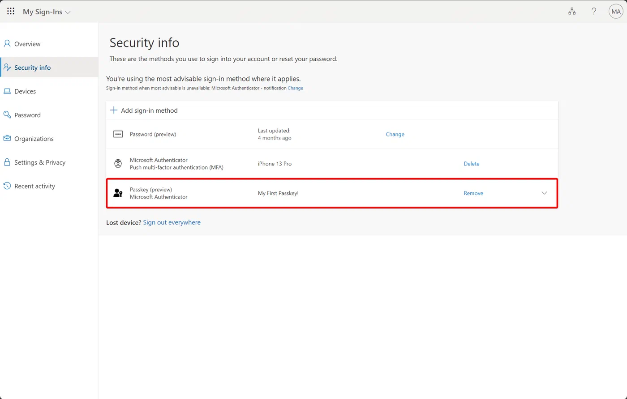Click the 'My First Passkey!' name
The width and height of the screenshot is (627, 399).
coord(278,193)
